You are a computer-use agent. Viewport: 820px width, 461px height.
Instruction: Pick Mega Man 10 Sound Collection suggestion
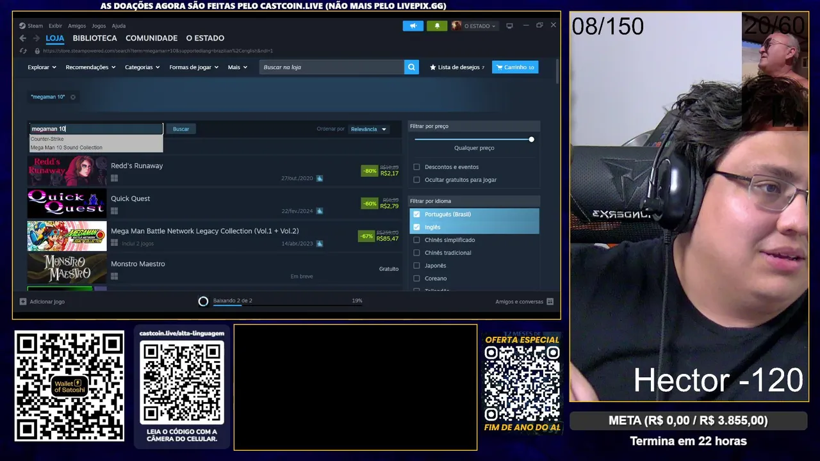point(66,148)
